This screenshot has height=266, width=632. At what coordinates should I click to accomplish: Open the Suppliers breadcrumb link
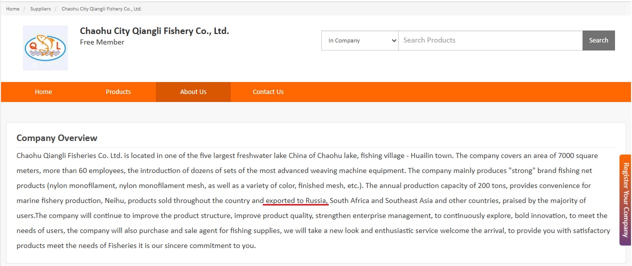tap(40, 9)
